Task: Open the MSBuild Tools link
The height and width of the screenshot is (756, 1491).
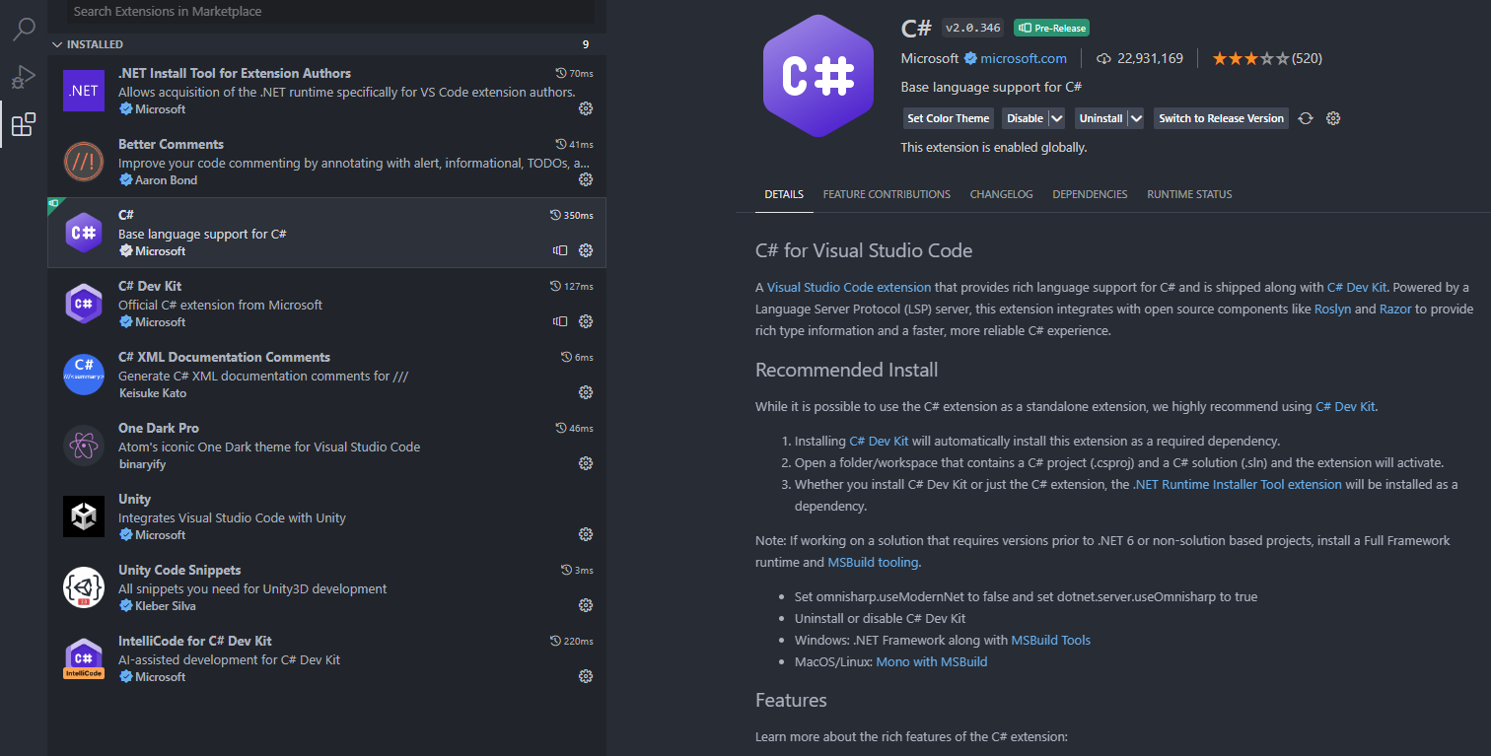Action: point(1051,640)
